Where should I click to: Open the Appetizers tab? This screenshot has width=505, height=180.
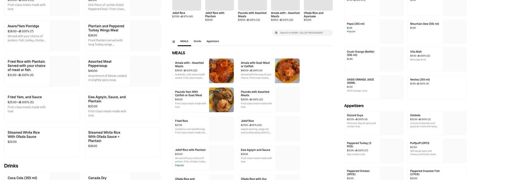(212, 41)
